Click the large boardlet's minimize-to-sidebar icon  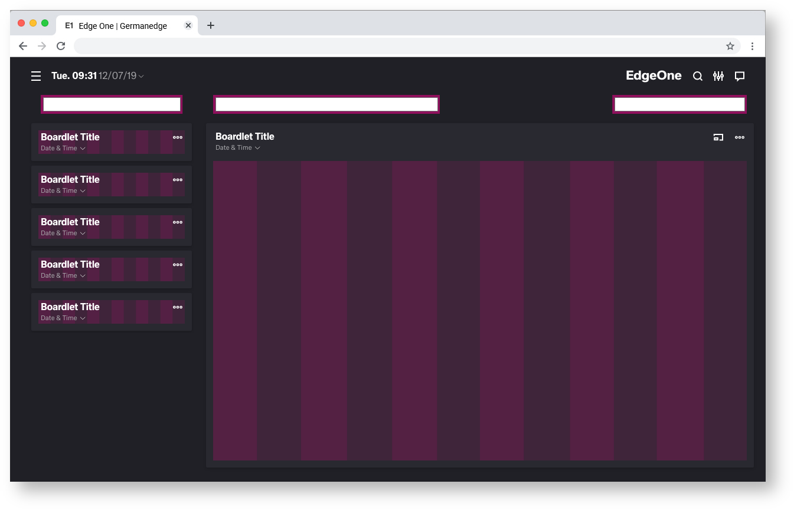pyautogui.click(x=718, y=137)
